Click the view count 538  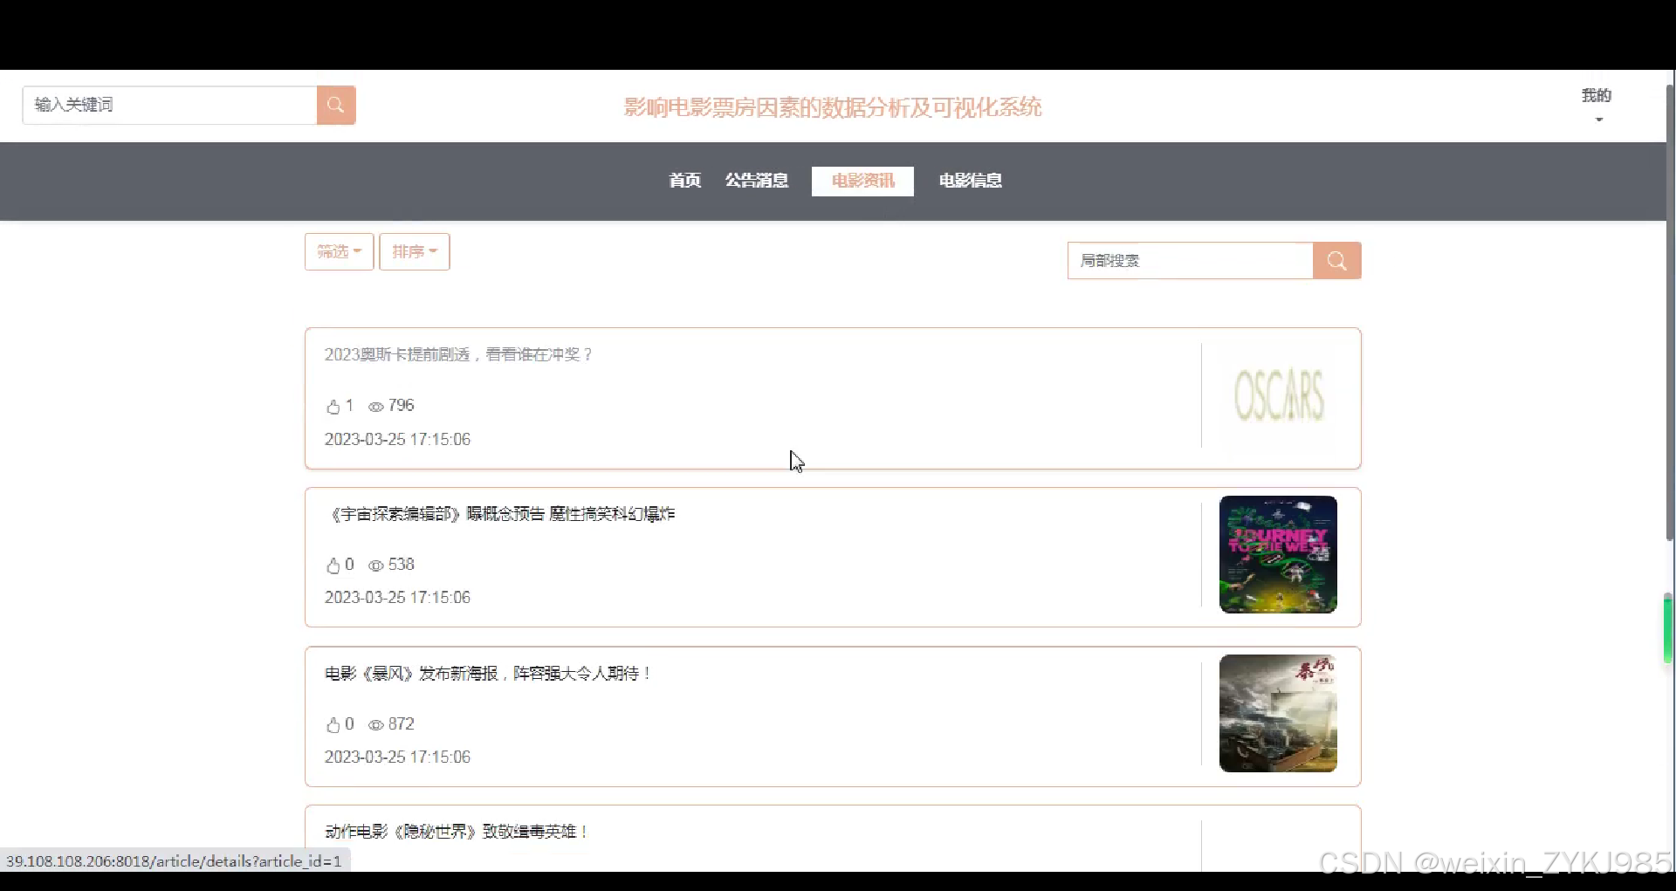click(402, 565)
